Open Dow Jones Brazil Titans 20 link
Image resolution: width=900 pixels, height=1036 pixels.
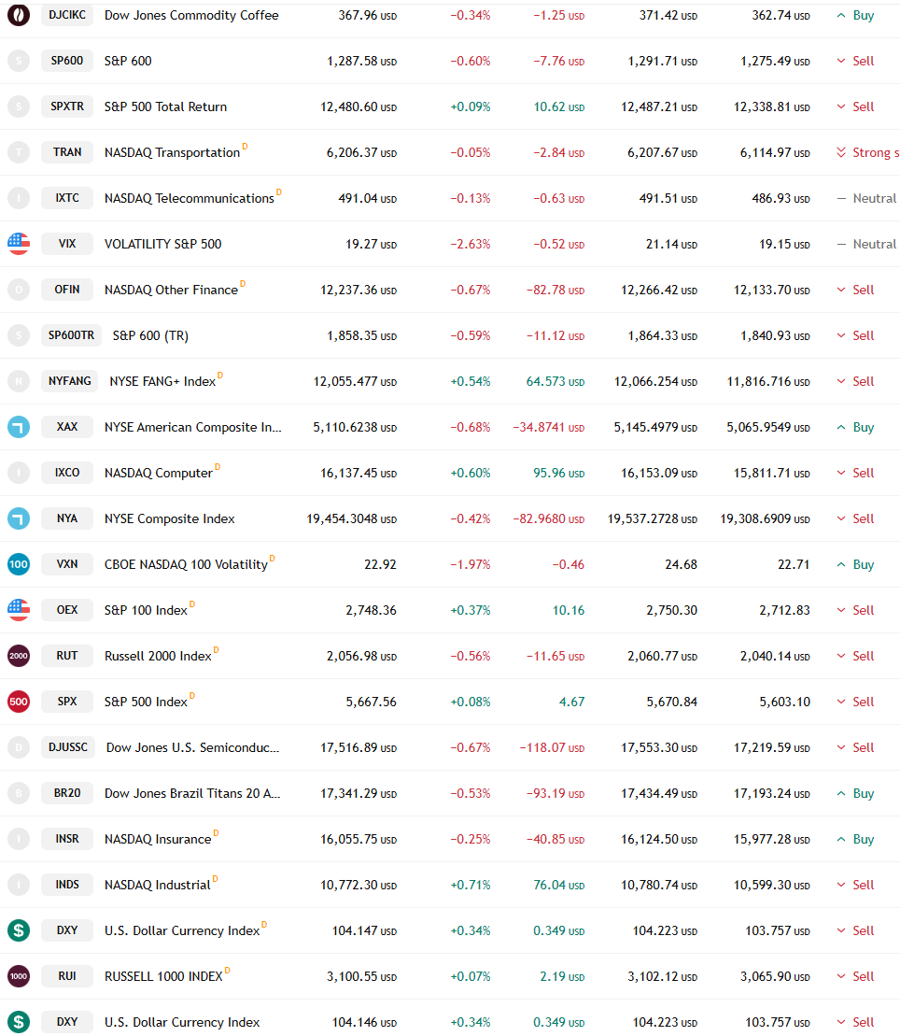[192, 793]
